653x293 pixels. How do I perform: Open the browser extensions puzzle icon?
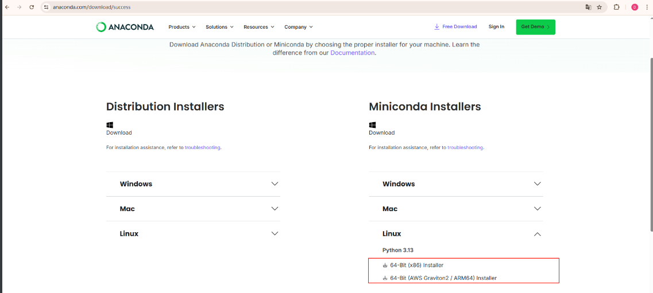coord(617,7)
